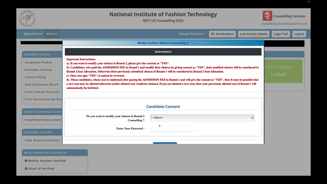Open Print Locked Choice(s) link
327x184 pixels.
[x=42, y=92]
